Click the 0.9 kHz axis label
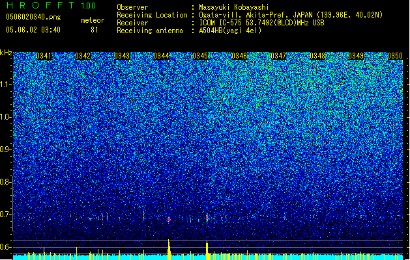The height and width of the screenshot is (260, 410). click(x=5, y=149)
